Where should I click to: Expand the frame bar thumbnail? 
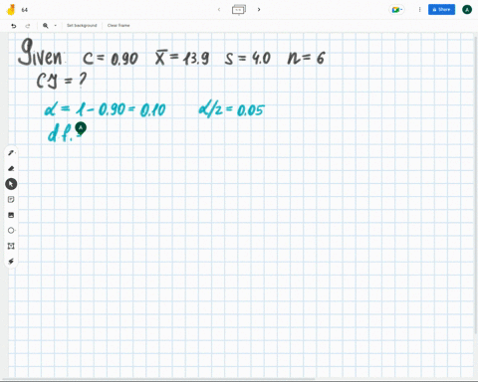239,10
